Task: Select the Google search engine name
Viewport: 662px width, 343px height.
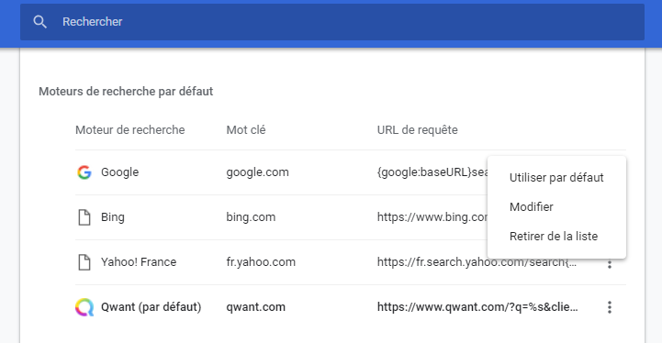Action: click(x=120, y=172)
